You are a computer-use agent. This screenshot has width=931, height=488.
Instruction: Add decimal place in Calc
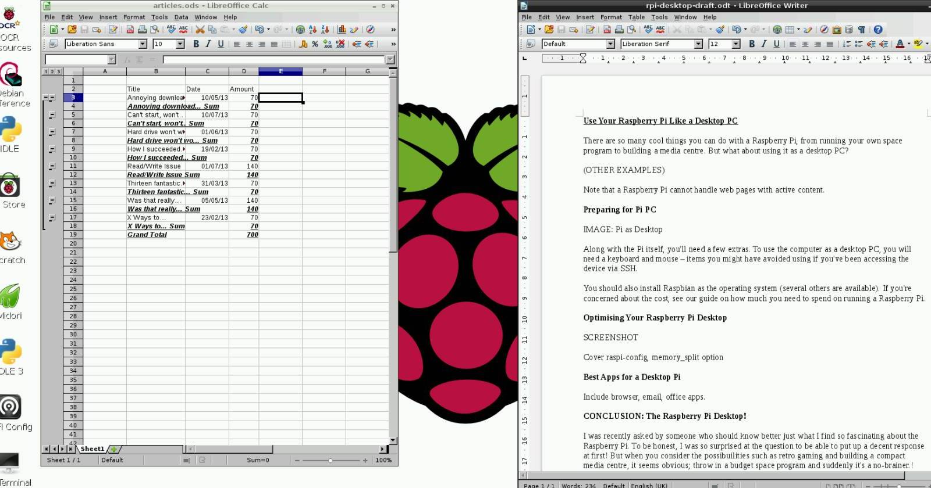(x=328, y=44)
